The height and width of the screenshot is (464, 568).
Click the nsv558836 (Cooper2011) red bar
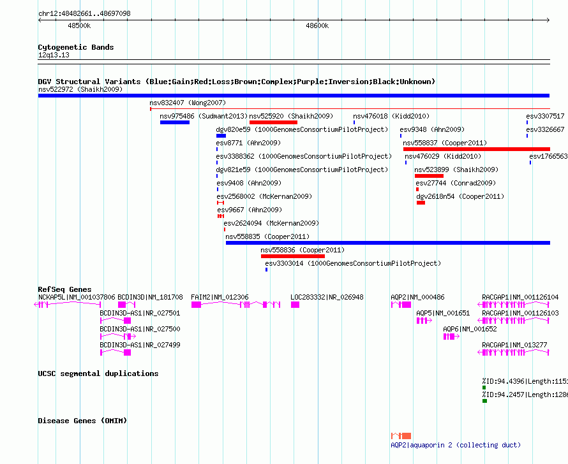click(293, 256)
